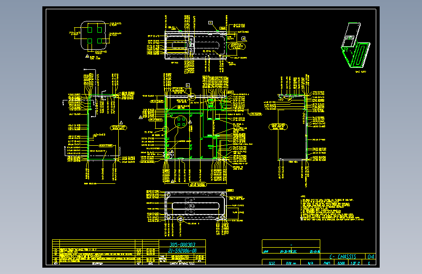Select the part number 21-592006-00
The width and height of the screenshot is (422, 274).
182,251
